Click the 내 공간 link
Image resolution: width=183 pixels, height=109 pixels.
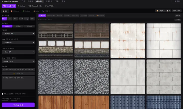click(x=177, y=1)
